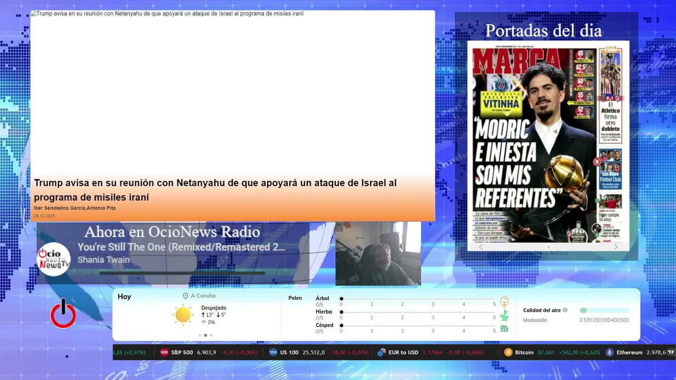Go to the previous newspaper cover arrow
Screen dimensions: 676x380
click(x=481, y=246)
